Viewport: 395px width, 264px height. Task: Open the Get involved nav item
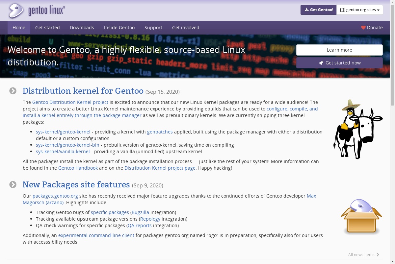[186, 28]
